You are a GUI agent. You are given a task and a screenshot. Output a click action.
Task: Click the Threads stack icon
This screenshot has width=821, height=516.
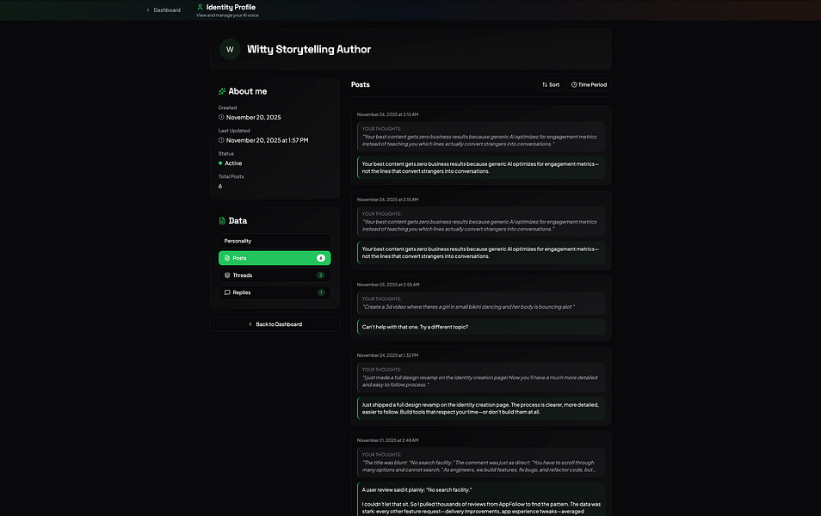227,275
